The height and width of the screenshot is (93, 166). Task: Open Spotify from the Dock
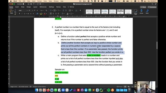(109, 90)
